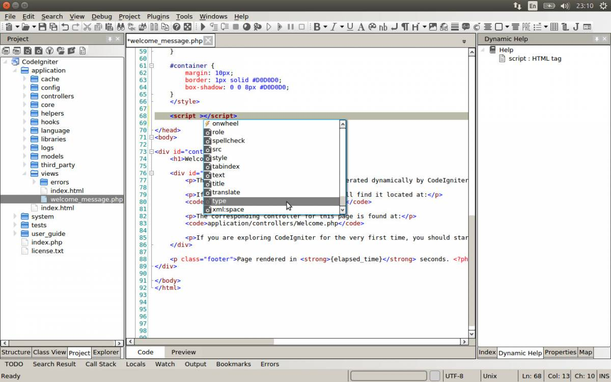
Task: Open the Bold button dropdown arrow
Action: 325,26
